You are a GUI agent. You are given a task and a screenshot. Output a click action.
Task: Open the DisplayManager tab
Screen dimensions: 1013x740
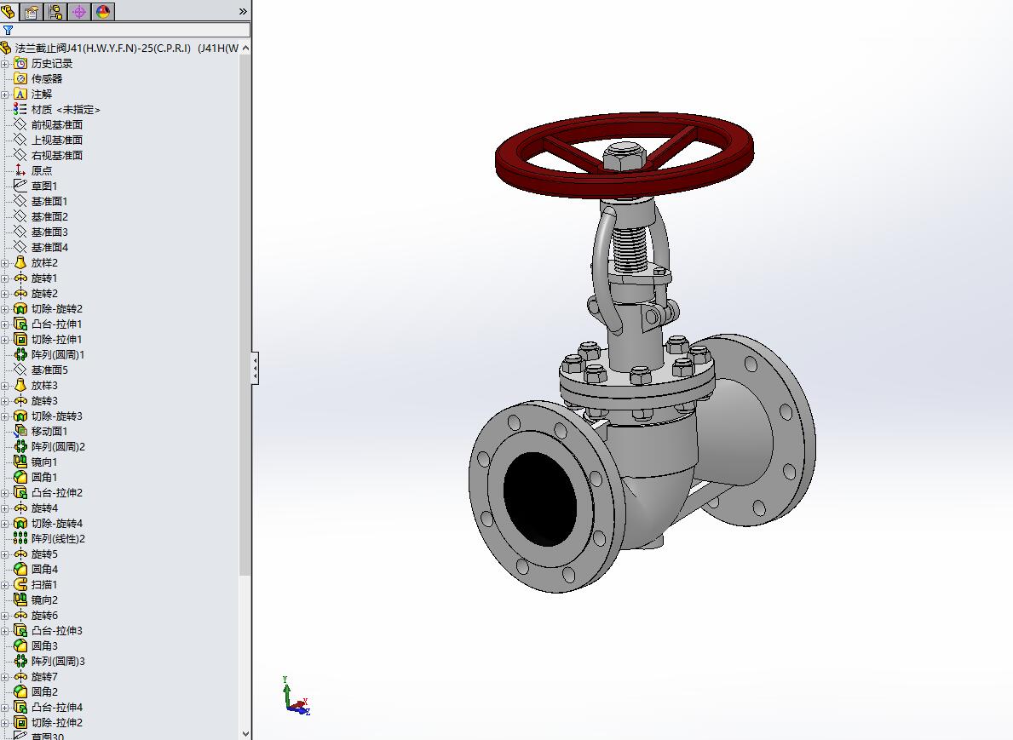click(103, 11)
